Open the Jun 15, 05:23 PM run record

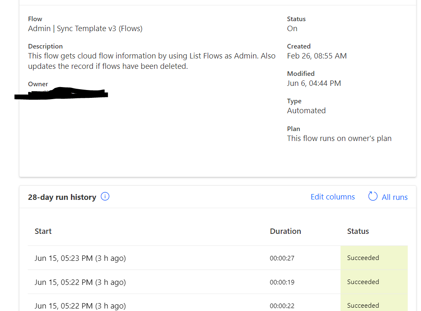(80, 258)
